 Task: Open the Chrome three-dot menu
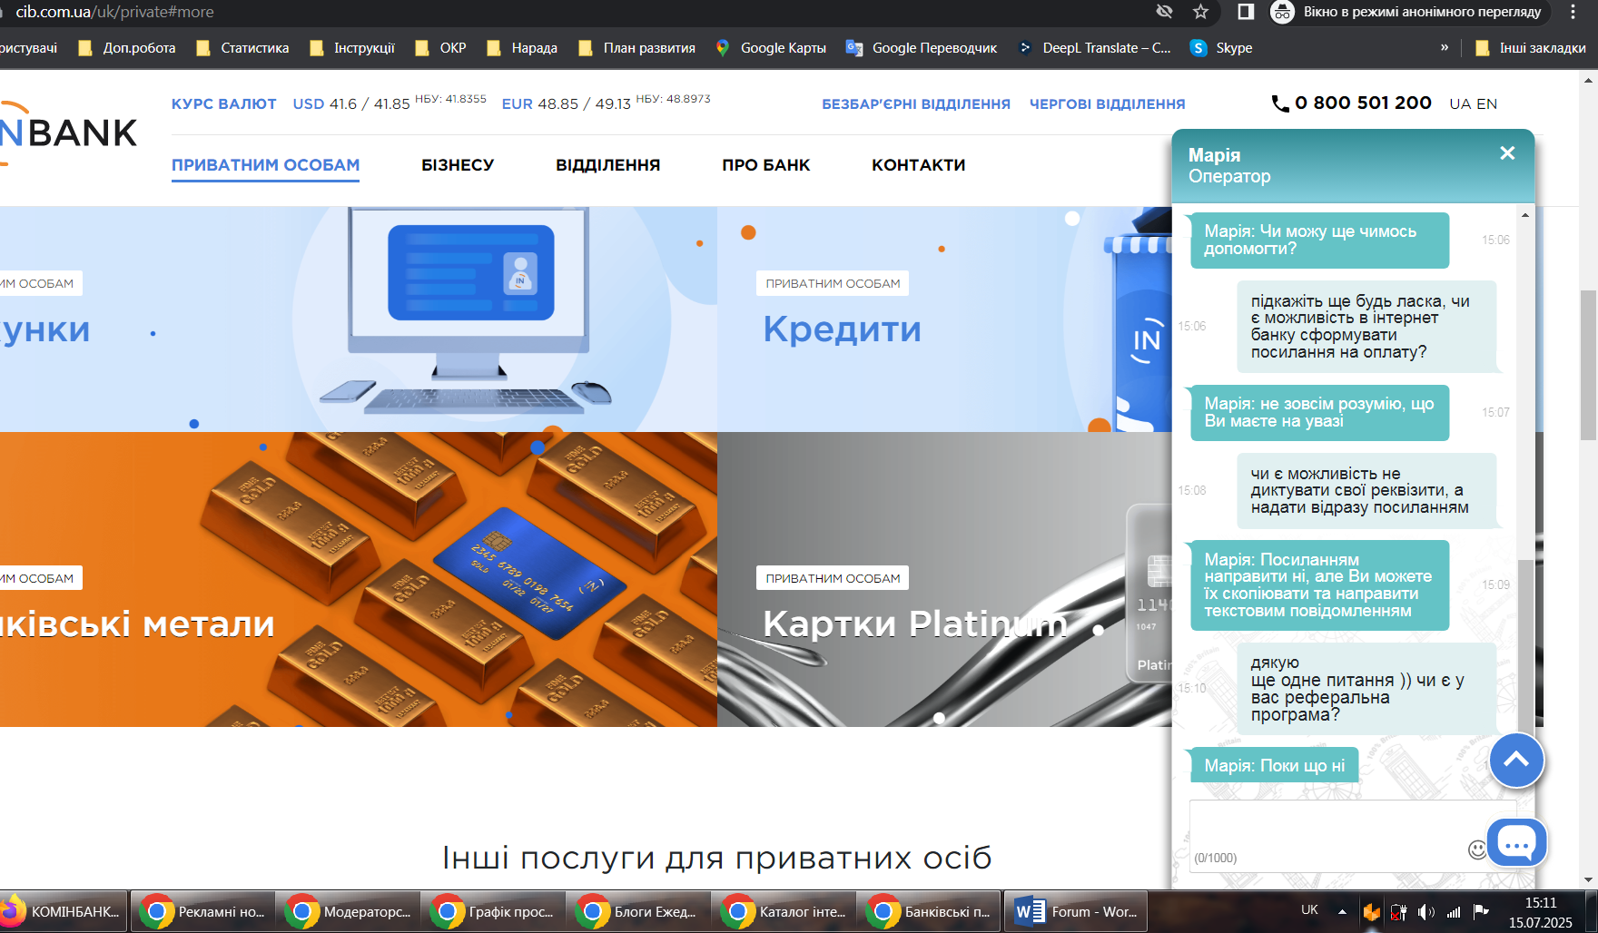[x=1573, y=12]
